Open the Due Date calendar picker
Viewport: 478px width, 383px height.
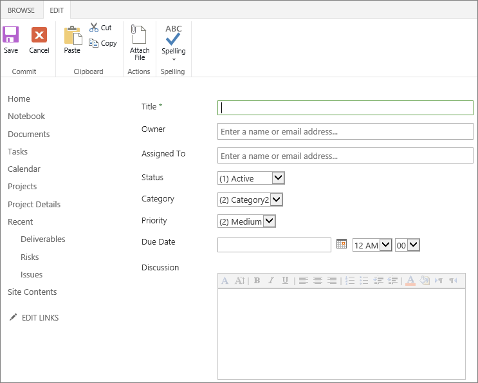coord(342,244)
